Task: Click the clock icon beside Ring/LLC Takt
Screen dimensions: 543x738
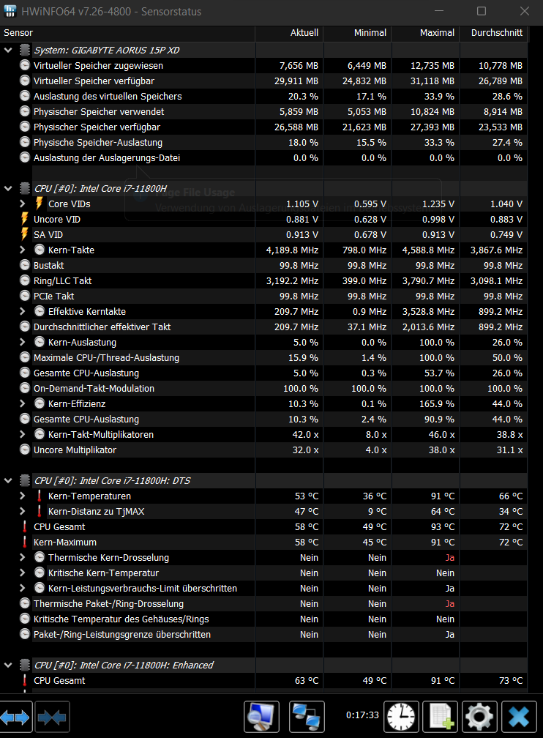Action: 25,280
